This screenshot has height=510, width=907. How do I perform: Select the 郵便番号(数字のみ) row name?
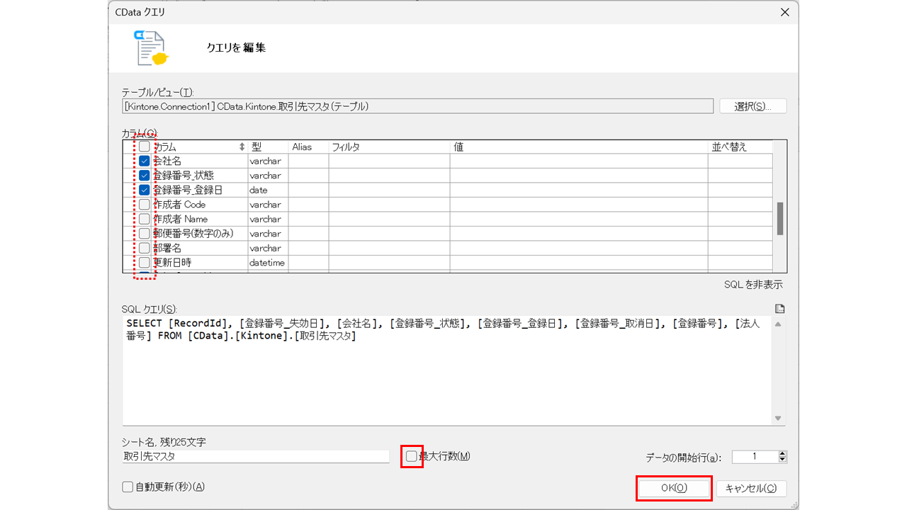pyautogui.click(x=193, y=234)
